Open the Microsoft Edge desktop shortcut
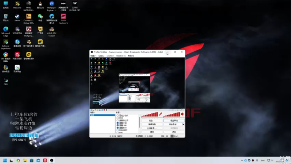 point(5,32)
